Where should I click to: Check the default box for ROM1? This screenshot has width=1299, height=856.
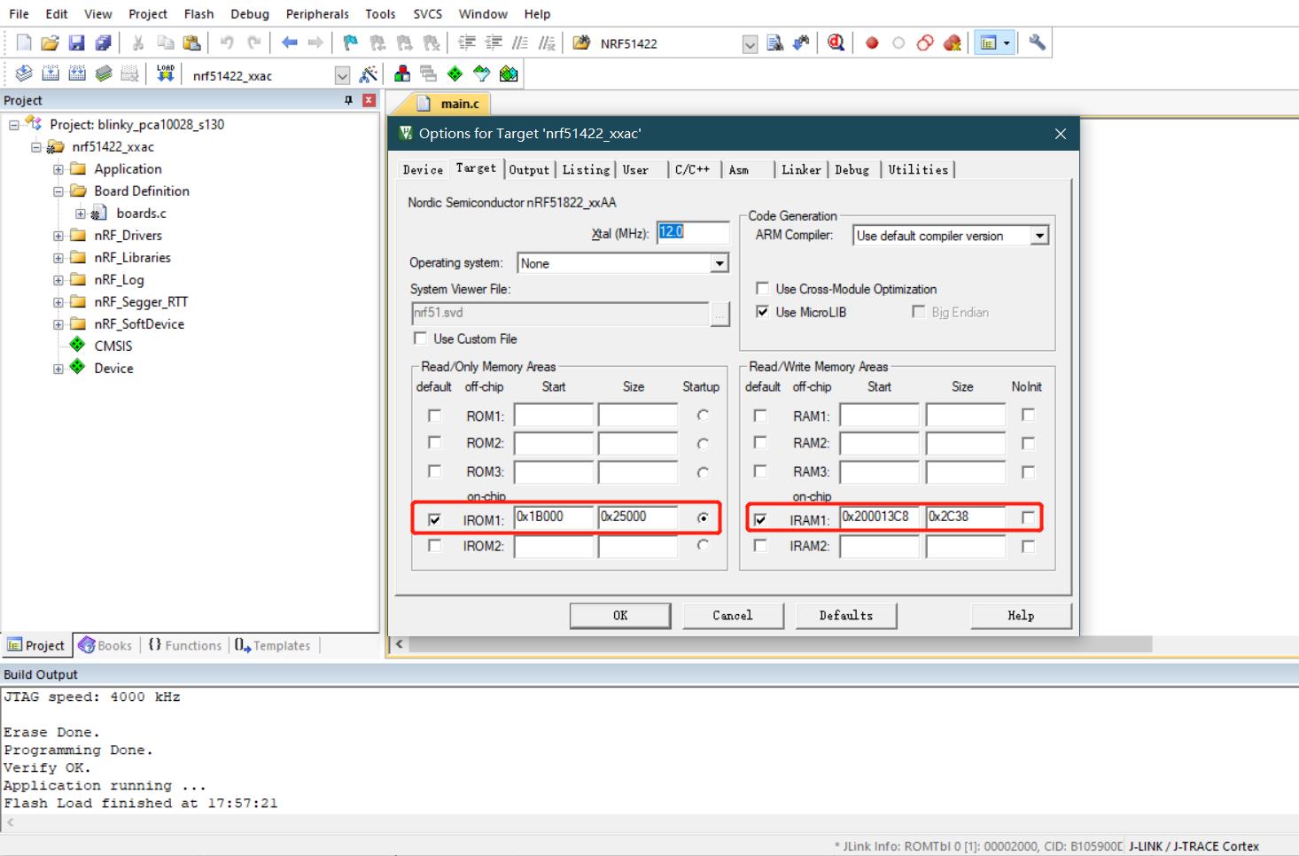click(434, 415)
